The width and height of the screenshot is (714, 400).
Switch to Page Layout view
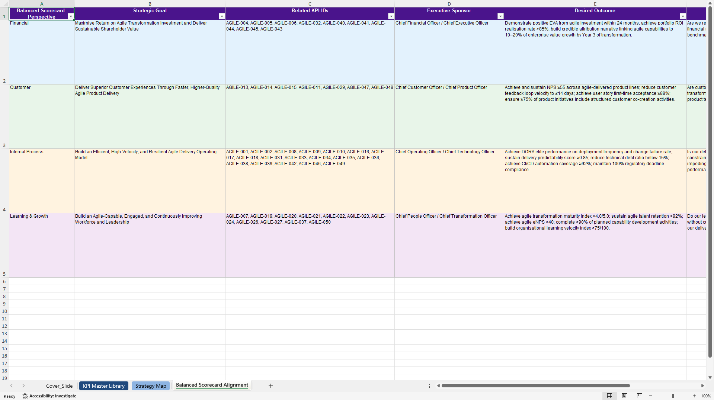[625, 396]
